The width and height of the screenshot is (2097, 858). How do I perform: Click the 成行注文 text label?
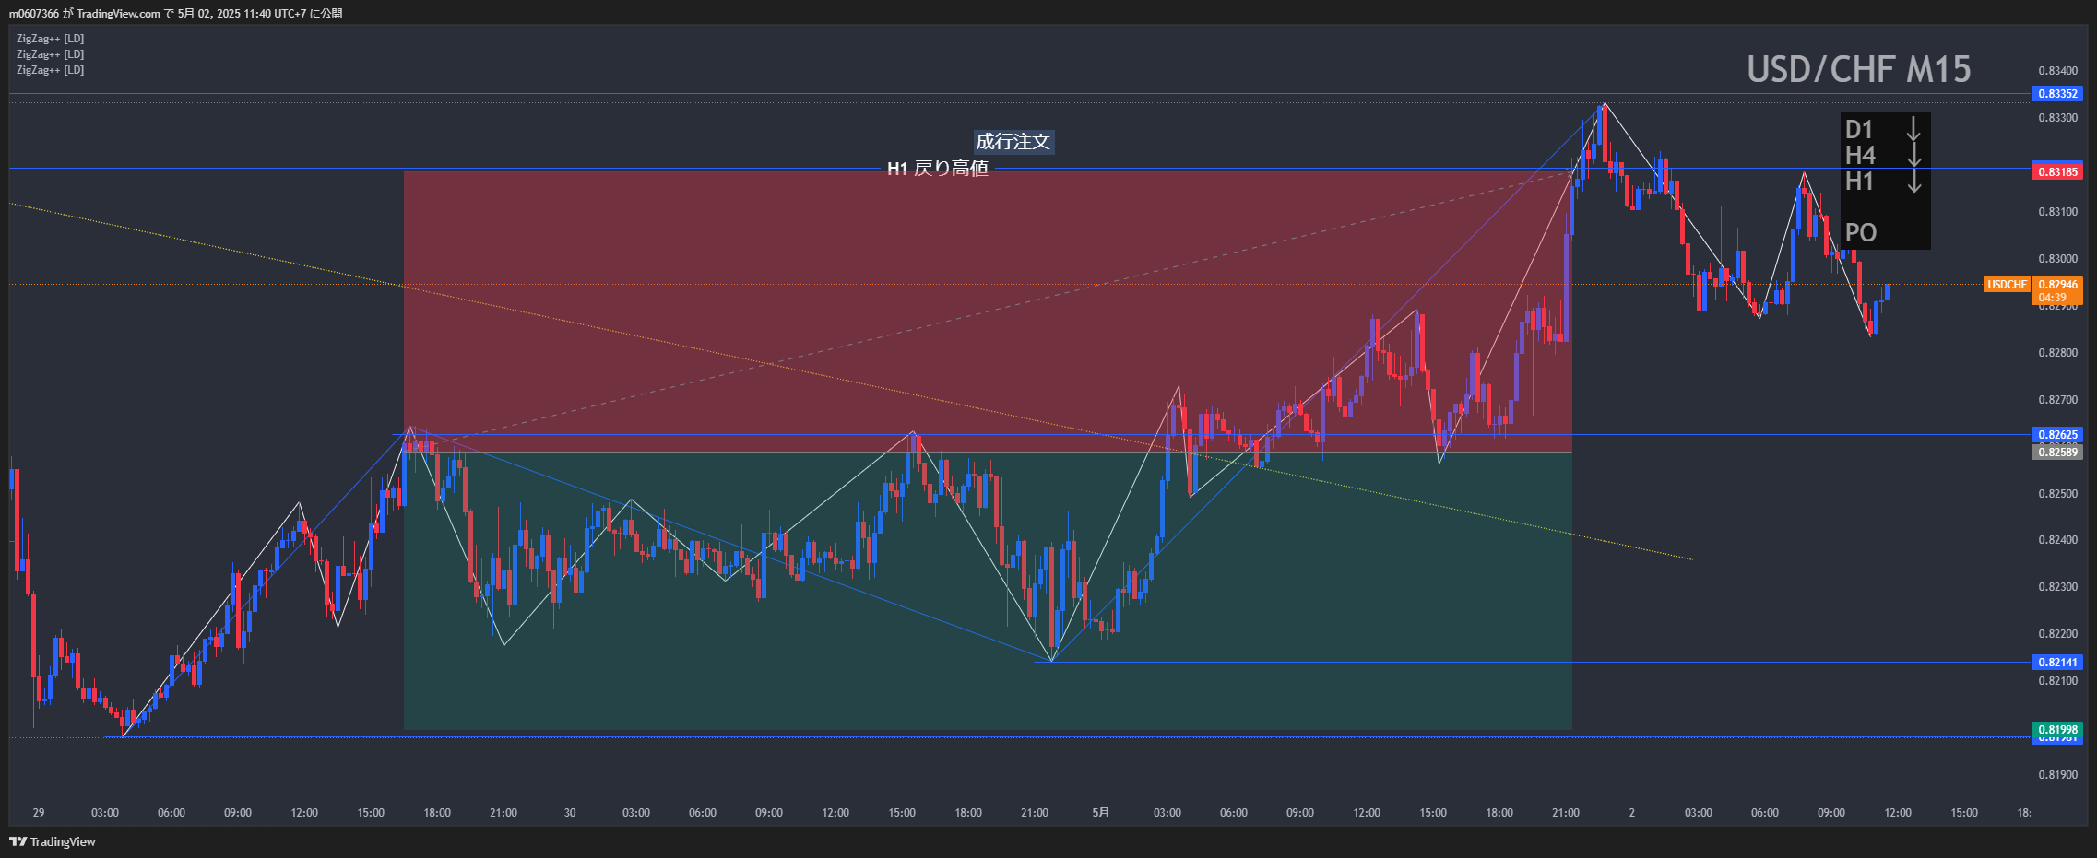pos(1013,142)
